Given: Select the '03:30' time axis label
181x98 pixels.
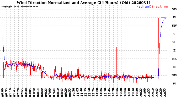Looking at the screenshot, I should click(x=26, y=93).
